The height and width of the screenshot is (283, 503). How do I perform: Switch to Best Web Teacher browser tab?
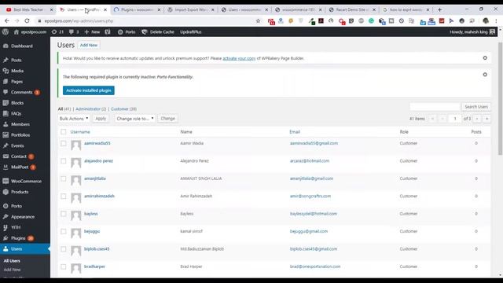click(28, 9)
